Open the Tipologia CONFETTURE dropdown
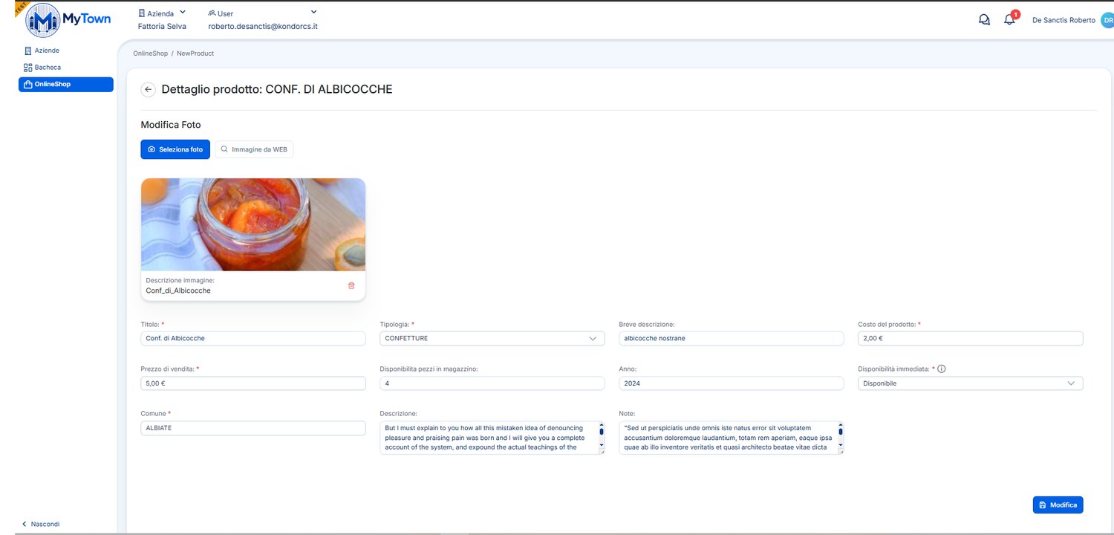The height and width of the screenshot is (535, 1114). click(x=492, y=338)
